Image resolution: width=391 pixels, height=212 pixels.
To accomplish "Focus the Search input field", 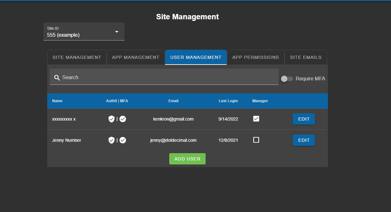I will 164,77.
